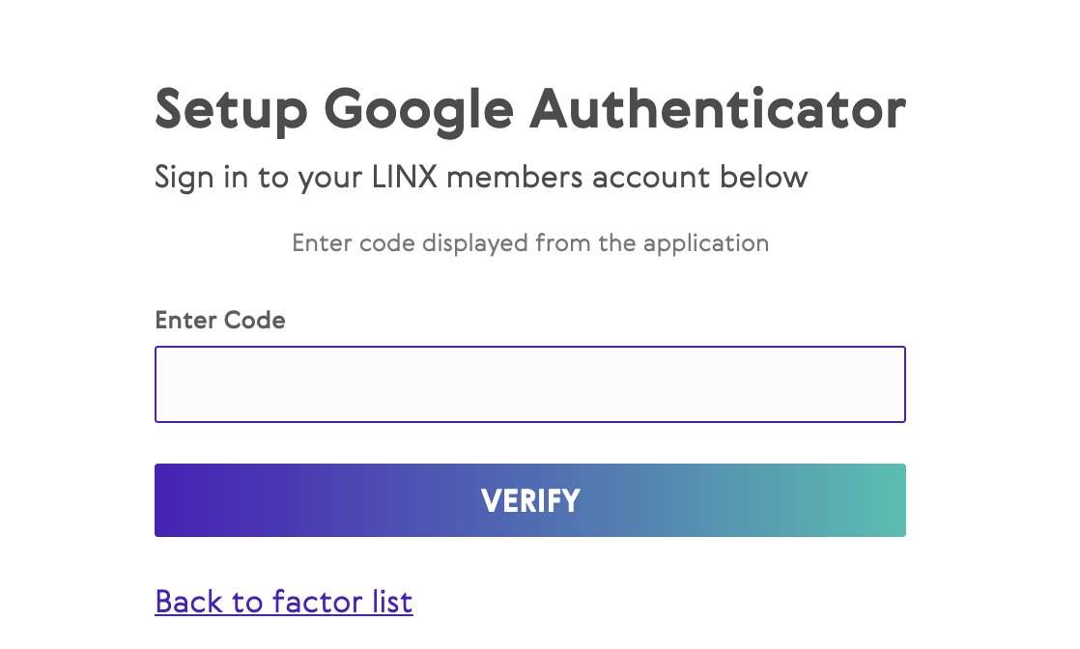
Task: Verify the entered authenticator code
Action: (x=529, y=500)
